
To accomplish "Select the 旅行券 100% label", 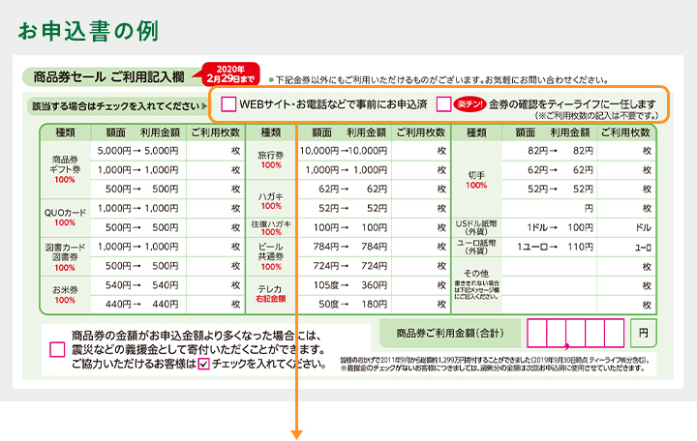I will point(271,161).
